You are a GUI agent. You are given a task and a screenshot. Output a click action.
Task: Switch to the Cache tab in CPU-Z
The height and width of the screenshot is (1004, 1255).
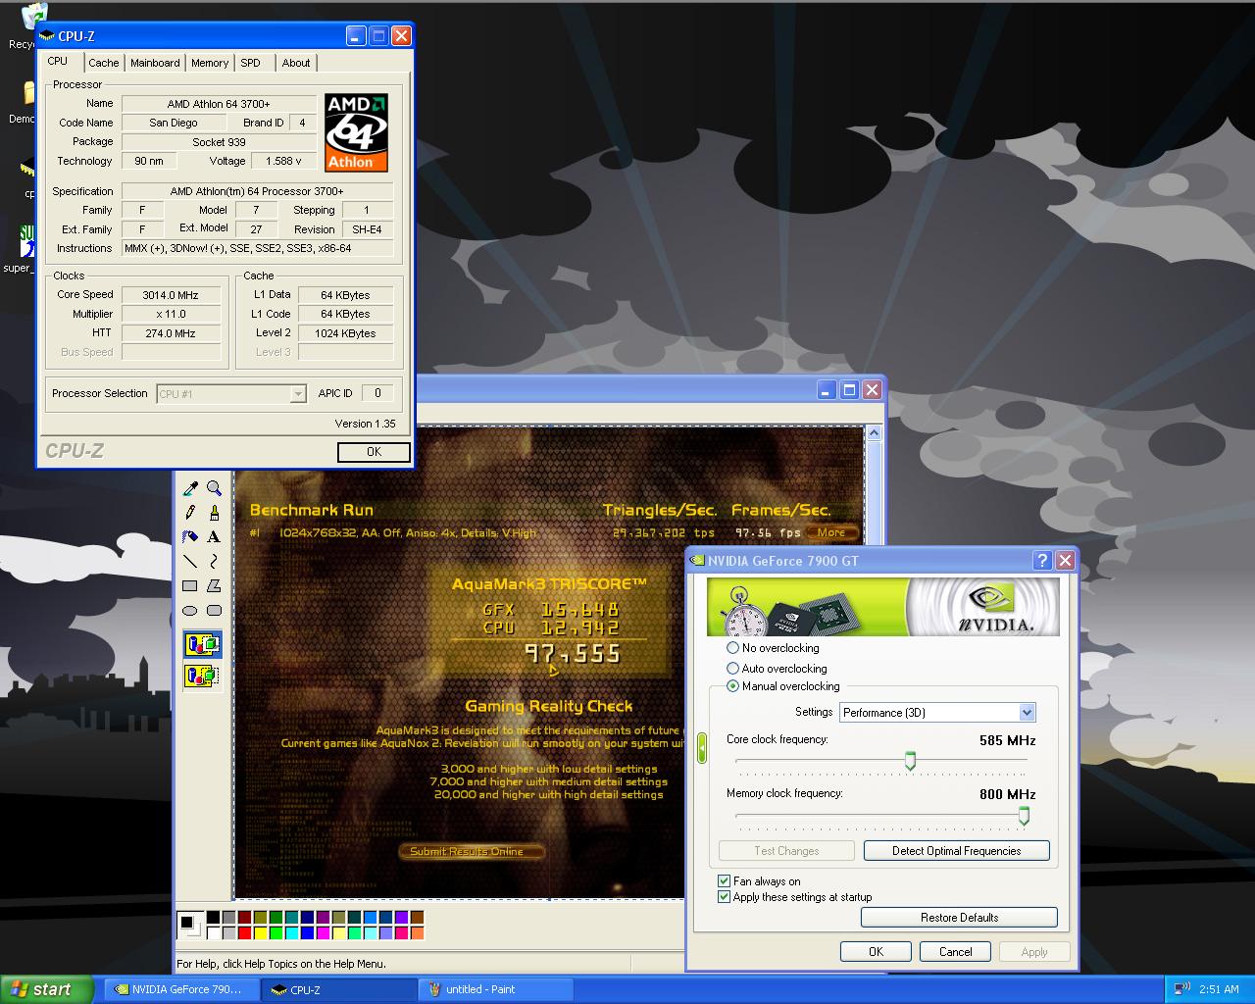[x=104, y=63]
